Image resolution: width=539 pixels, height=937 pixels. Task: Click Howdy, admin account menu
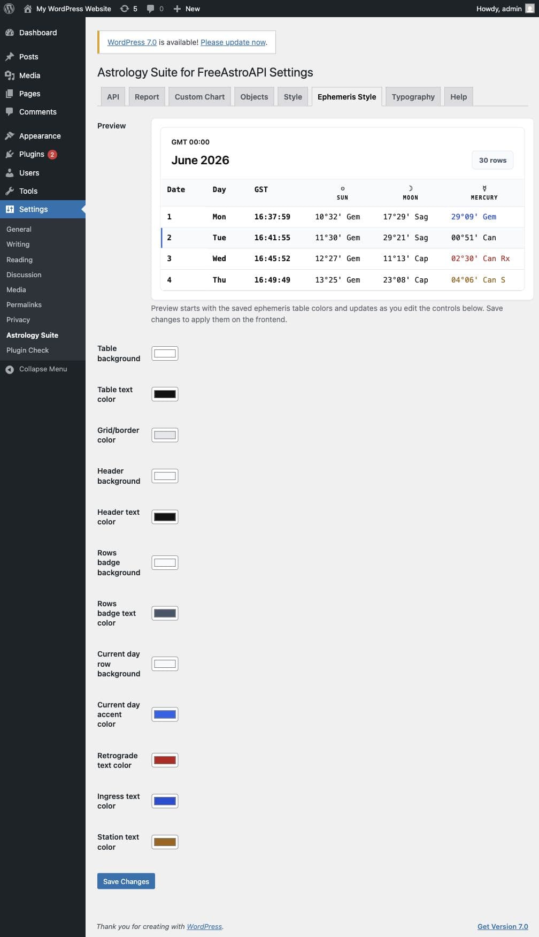(505, 9)
